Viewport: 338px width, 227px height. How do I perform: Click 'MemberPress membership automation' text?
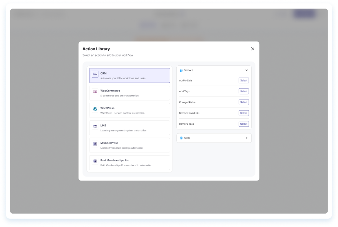pos(121,148)
